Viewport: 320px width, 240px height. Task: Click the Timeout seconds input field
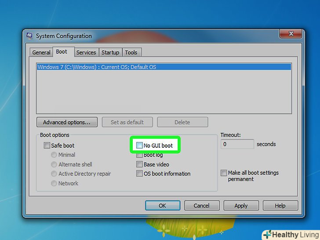237,144
